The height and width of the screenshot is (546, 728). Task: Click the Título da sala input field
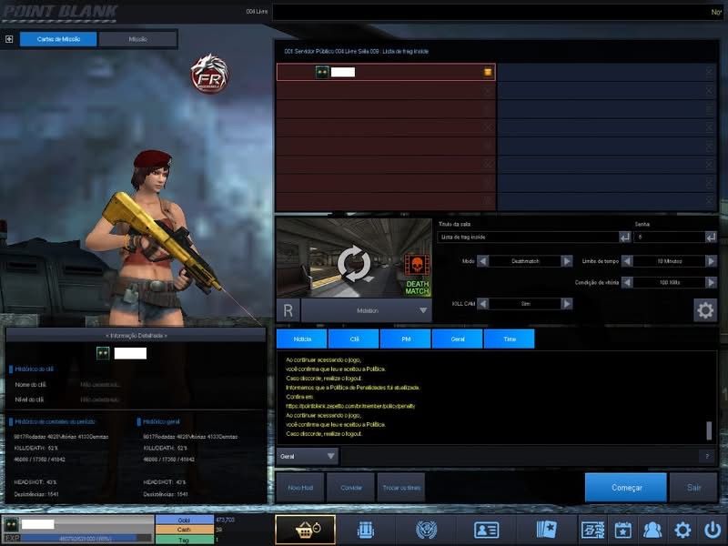[x=529, y=238]
